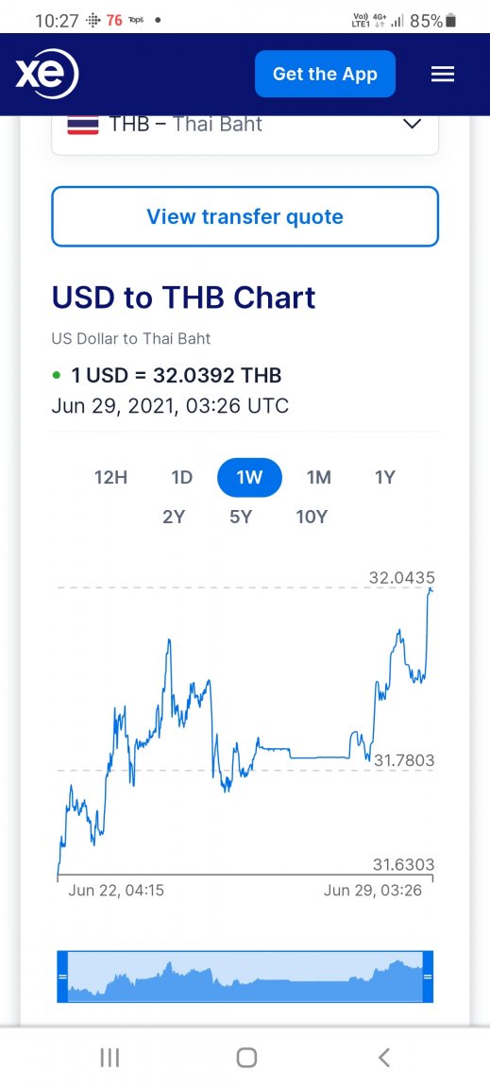Select the 1D range
Viewport: 490px width, 1088px height.
pos(182,477)
